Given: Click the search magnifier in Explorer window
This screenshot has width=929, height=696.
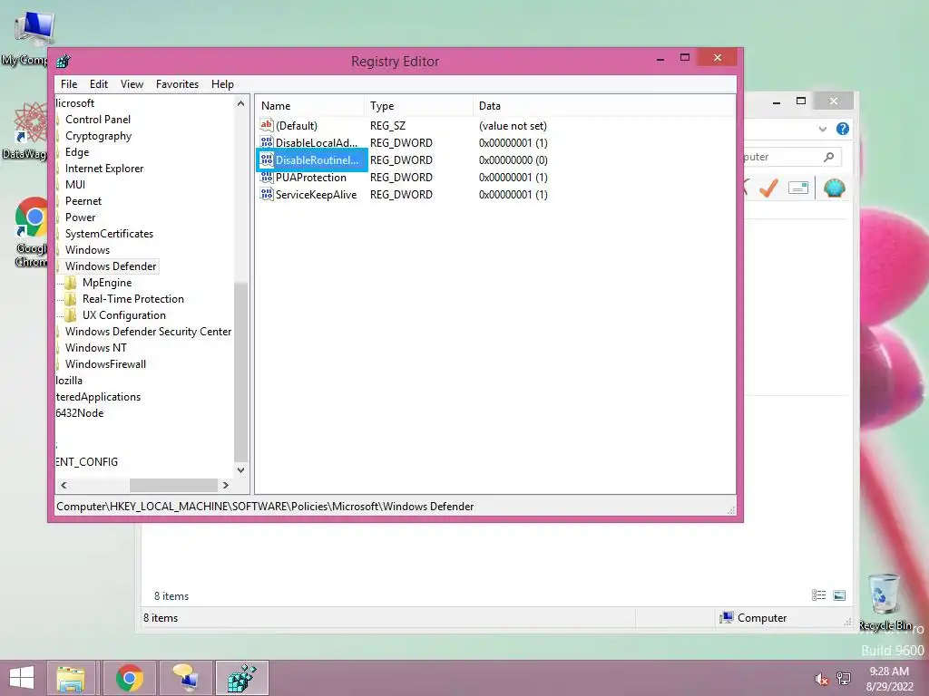Looking at the screenshot, I should pyautogui.click(x=828, y=157).
